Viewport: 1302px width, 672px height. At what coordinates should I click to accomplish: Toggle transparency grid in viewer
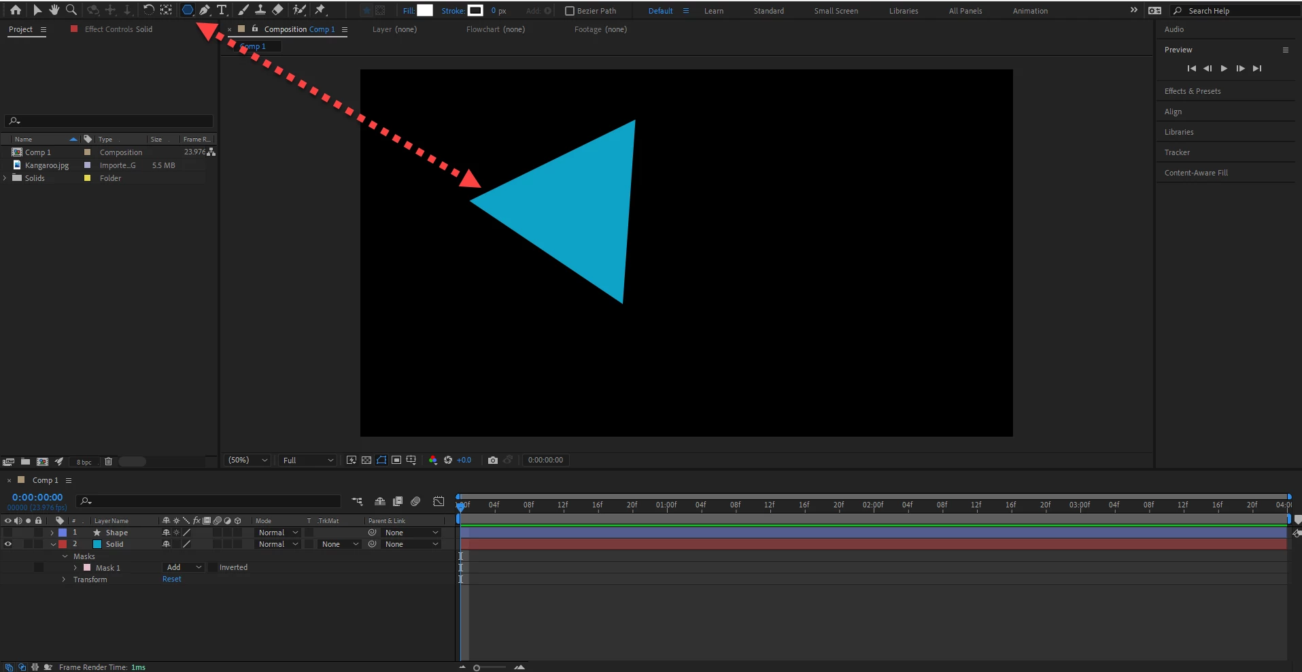pyautogui.click(x=366, y=460)
